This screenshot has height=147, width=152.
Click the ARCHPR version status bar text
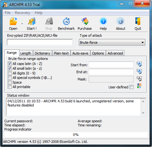click(45, 142)
